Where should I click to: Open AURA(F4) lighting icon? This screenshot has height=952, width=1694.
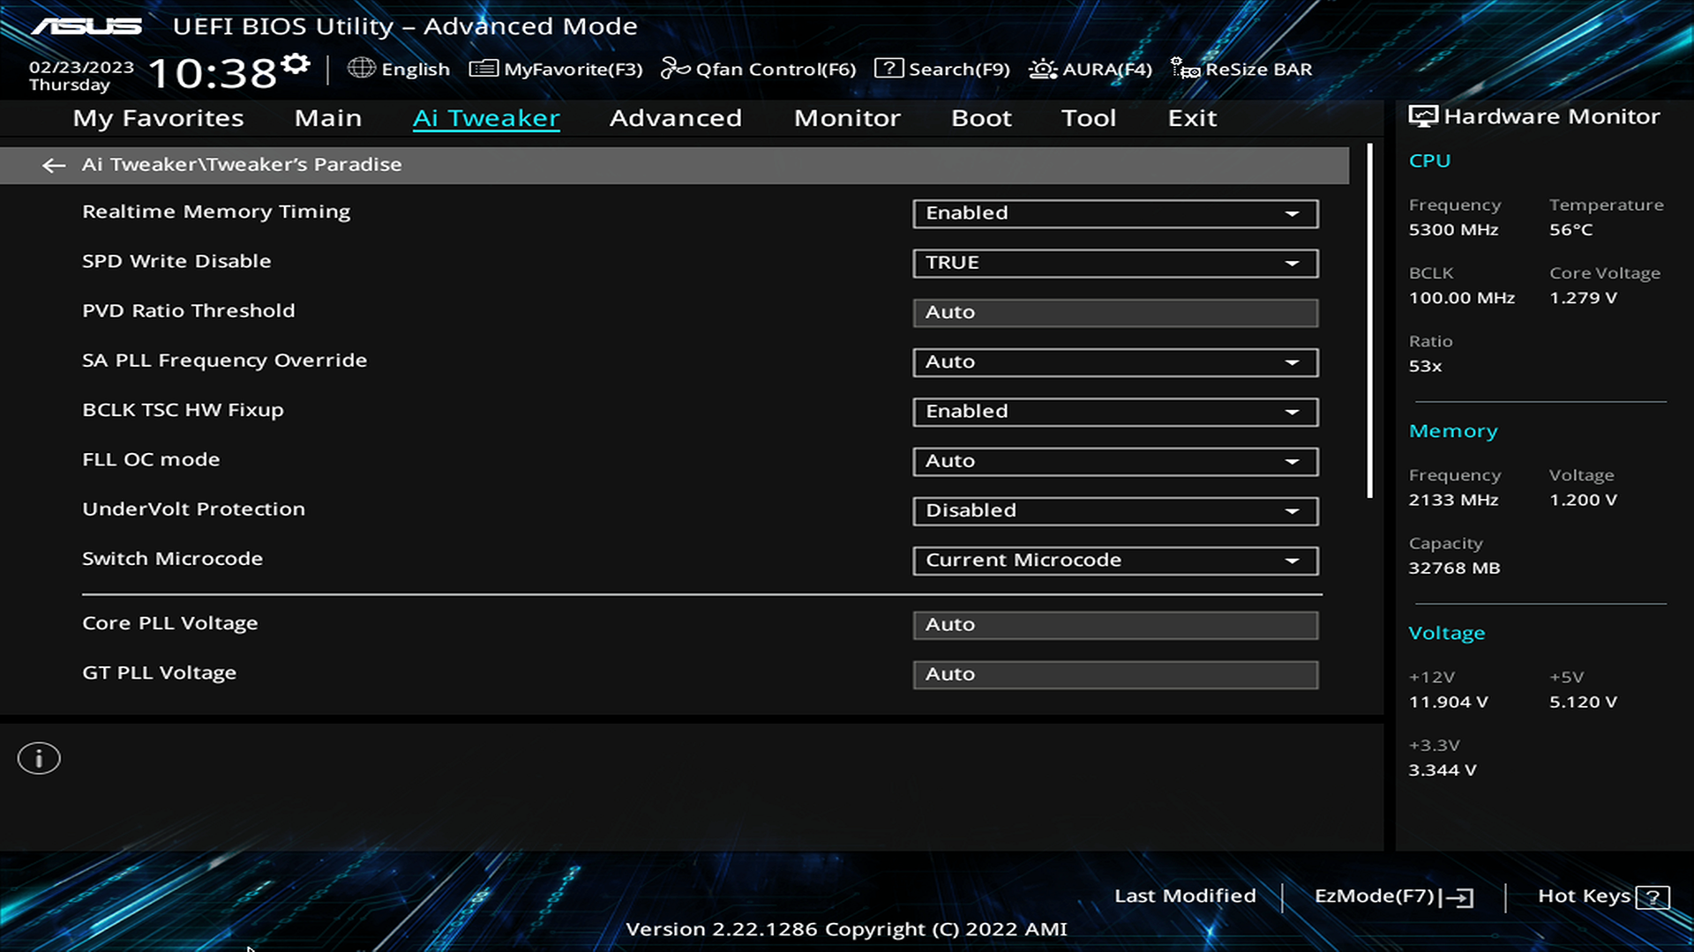1043,69
